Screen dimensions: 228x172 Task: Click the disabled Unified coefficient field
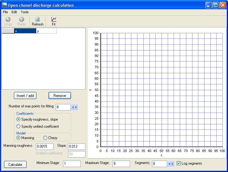tap(77, 154)
